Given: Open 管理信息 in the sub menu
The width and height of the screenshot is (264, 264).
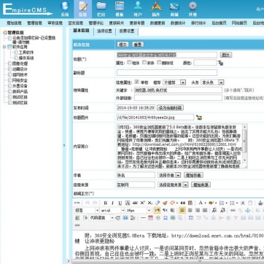Looking at the screenshot, I should tap(34, 23).
